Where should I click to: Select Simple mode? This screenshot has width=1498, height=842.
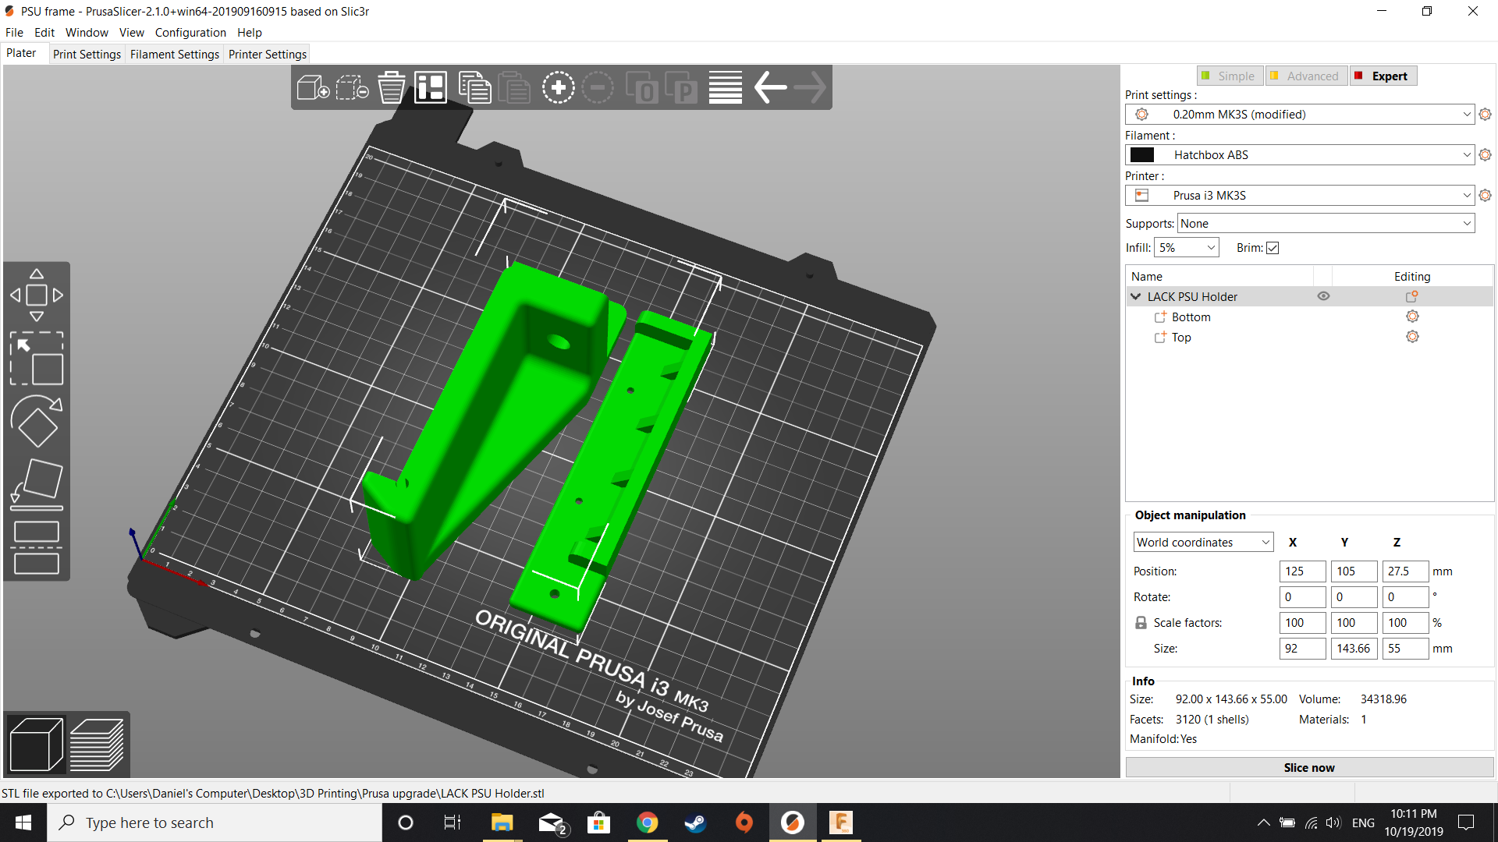click(x=1230, y=76)
